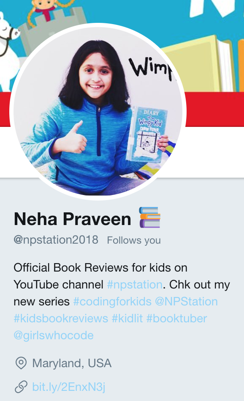Viewport: 244px width, 401px height.
Task: Open the circular profile photo
Action: [98, 111]
